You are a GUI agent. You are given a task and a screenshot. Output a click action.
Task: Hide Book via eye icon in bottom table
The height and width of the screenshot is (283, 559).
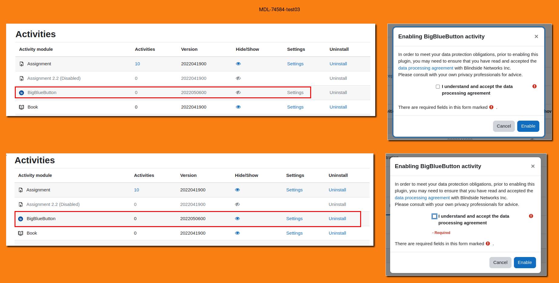point(237,233)
